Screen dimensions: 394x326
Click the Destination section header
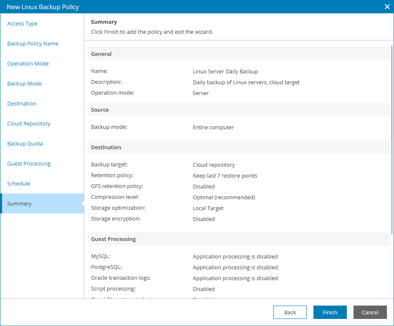pos(106,148)
